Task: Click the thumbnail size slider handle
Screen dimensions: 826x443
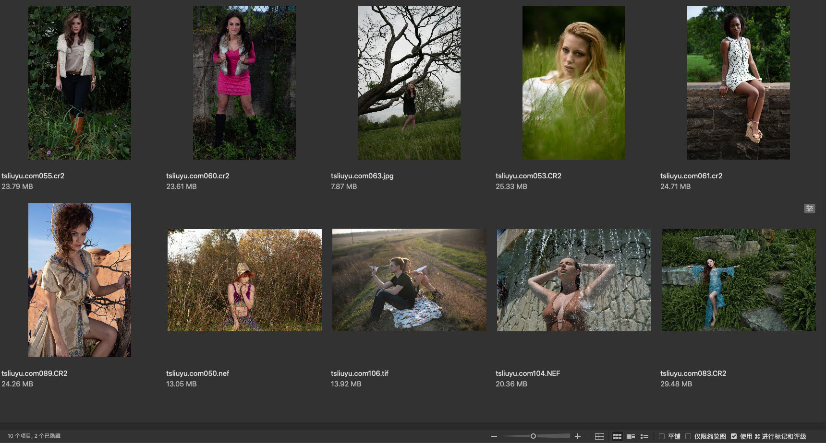Action: [533, 436]
